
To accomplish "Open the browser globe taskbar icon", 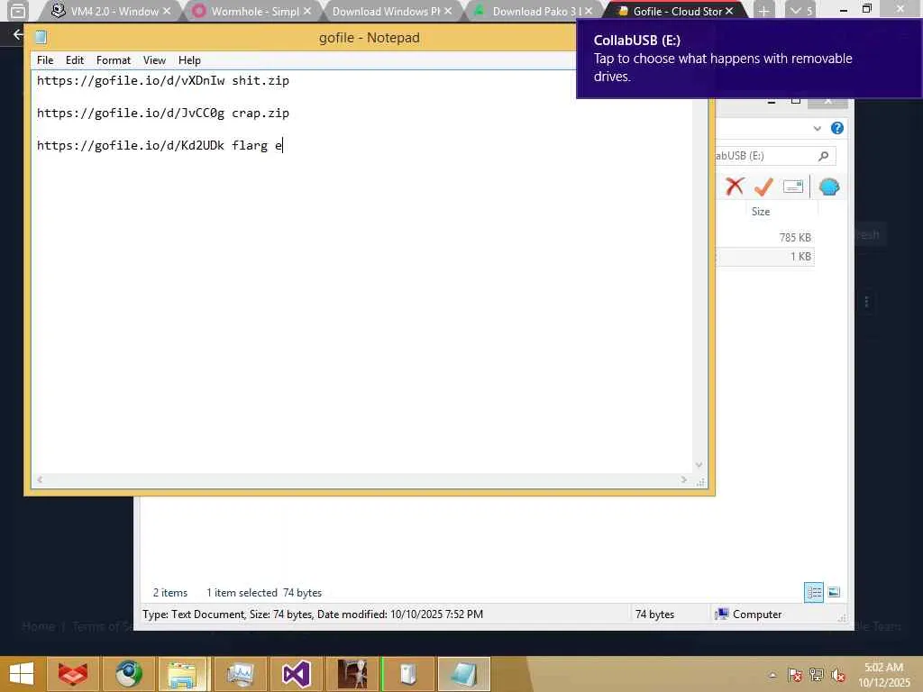I will (128, 674).
